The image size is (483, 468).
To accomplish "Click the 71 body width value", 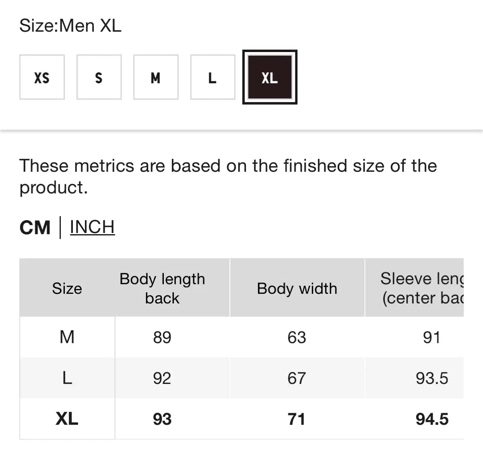I will point(297,419).
